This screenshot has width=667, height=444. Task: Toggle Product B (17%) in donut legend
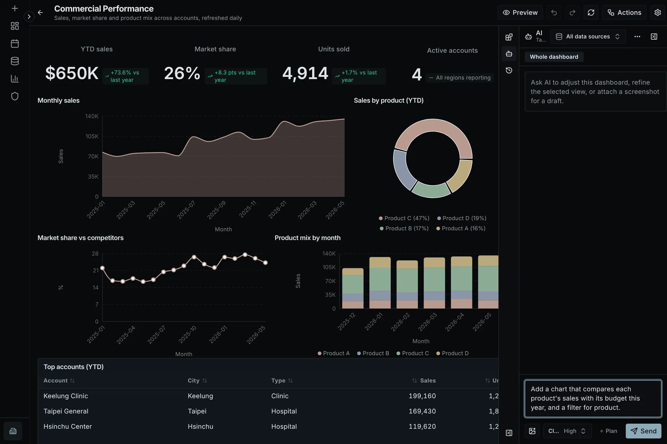404,228
